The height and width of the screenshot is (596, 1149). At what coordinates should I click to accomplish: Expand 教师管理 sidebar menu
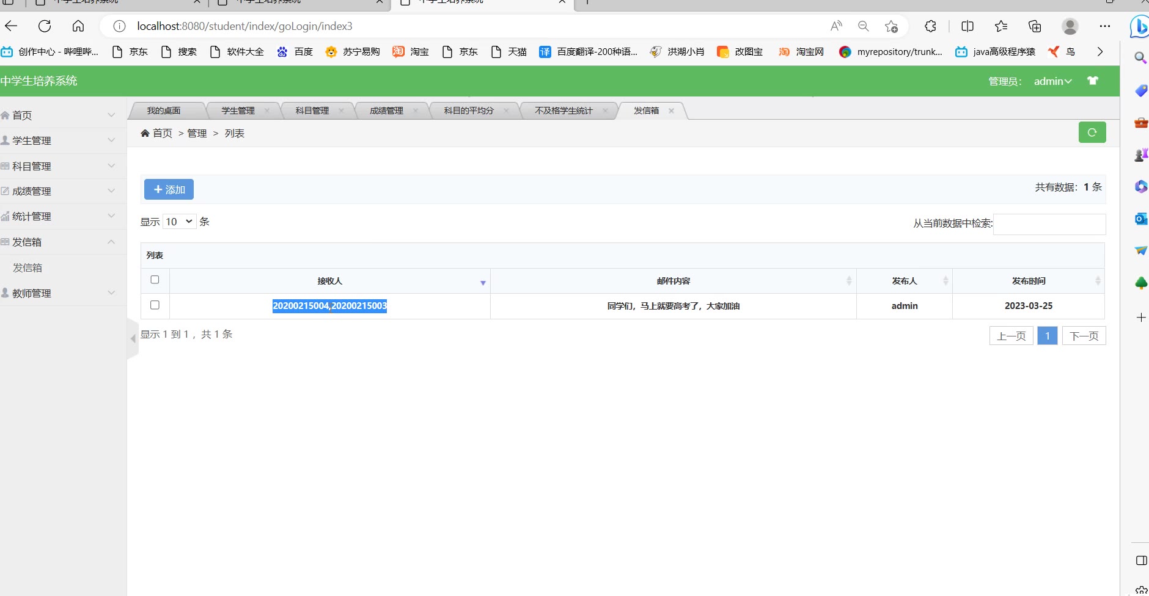click(63, 293)
